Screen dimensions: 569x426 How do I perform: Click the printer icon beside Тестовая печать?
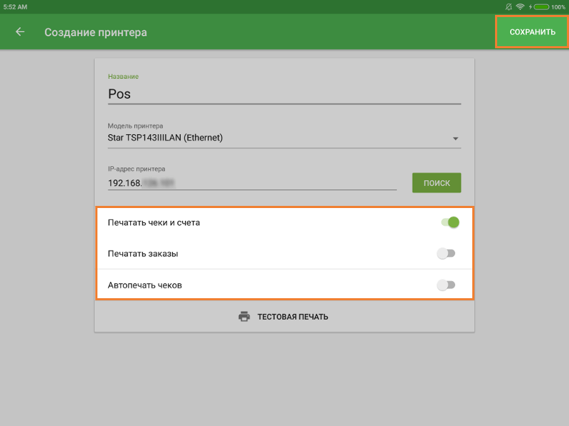click(244, 317)
